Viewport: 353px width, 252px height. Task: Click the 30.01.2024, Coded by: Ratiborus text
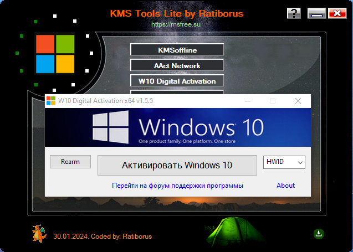(x=103, y=236)
